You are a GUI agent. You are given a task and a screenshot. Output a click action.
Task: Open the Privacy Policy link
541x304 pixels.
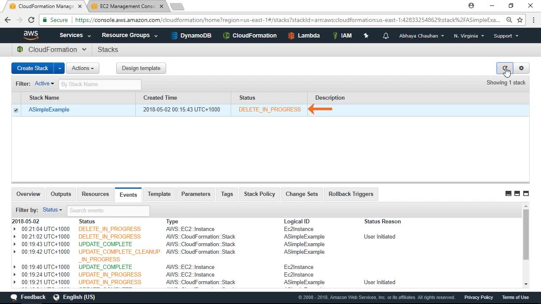(479, 297)
